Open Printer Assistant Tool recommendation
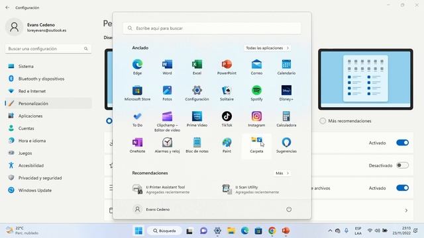 click(161, 190)
